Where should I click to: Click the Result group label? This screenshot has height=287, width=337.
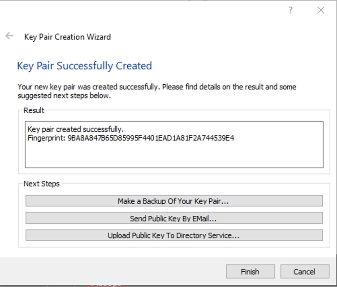click(x=34, y=110)
